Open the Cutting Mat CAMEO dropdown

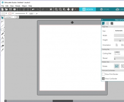pos(119,53)
